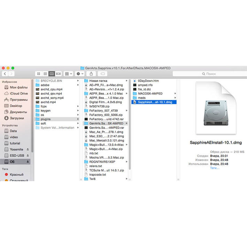
Task: Expand the adobe folder arrow
Action: point(78,85)
